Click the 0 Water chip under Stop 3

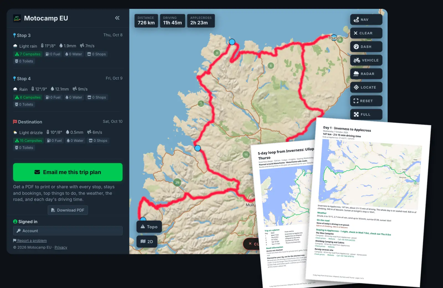click(74, 54)
